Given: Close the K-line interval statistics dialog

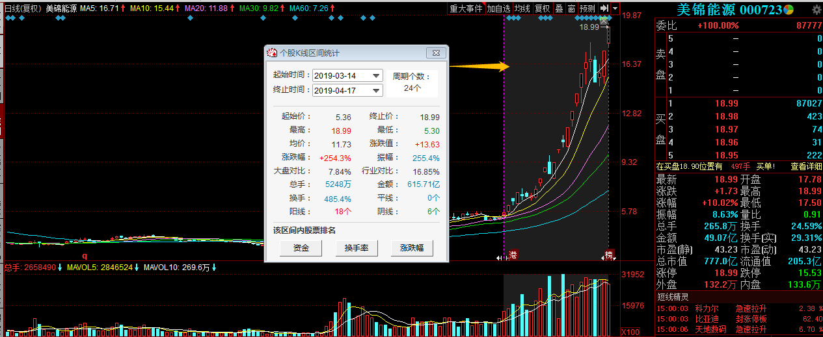Looking at the screenshot, I should [435, 53].
